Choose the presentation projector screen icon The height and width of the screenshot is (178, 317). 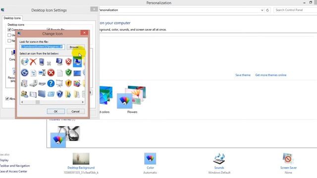pos(59,84)
